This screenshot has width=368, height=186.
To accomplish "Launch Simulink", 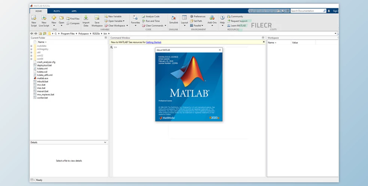I will click(173, 20).
